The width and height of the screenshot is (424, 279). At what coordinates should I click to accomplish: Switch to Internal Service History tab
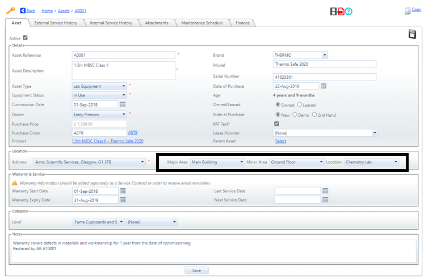coord(111,23)
